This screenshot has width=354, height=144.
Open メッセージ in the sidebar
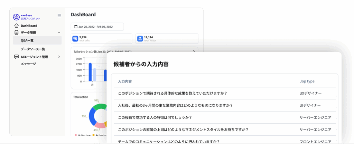click(28, 64)
